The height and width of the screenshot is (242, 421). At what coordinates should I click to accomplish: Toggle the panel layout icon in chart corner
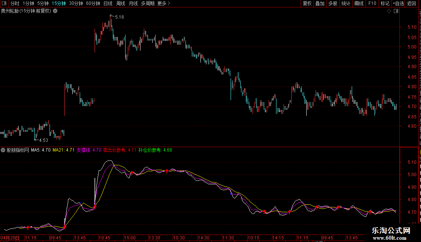[x=396, y=11]
